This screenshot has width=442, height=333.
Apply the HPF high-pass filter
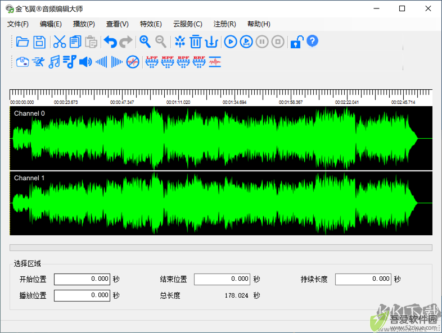pos(168,62)
